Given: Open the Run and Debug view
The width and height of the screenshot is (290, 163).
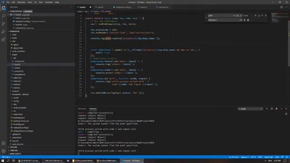Looking at the screenshot, I should coord(4,32).
